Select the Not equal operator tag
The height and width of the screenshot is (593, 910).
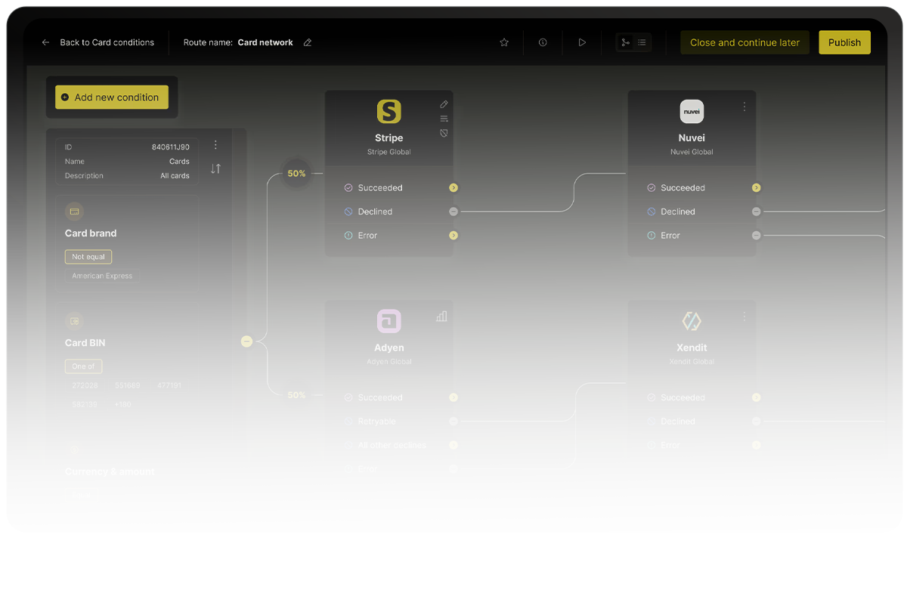(88, 257)
